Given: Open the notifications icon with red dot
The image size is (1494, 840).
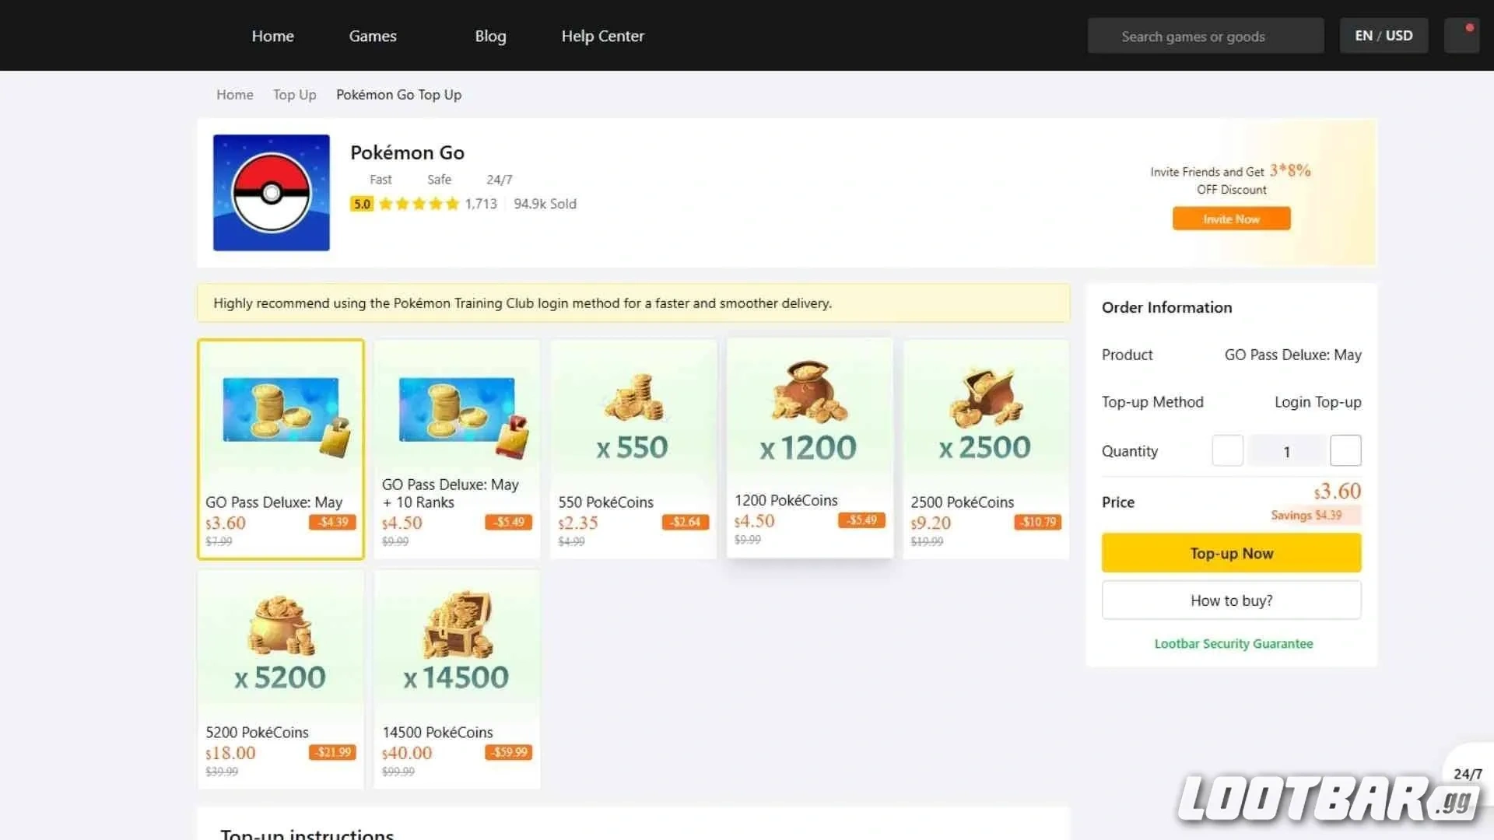Looking at the screenshot, I should click(x=1461, y=36).
